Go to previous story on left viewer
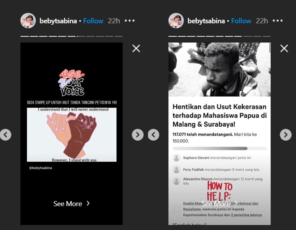Screen dimensions: 296x230 coord(5,135)
